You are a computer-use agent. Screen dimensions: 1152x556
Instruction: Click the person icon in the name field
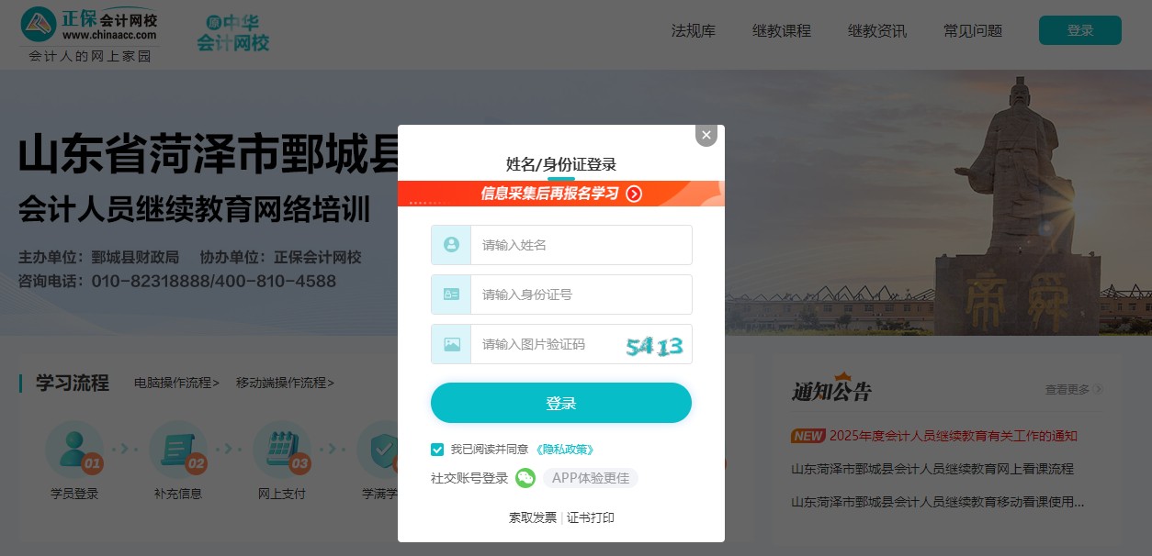tap(450, 244)
